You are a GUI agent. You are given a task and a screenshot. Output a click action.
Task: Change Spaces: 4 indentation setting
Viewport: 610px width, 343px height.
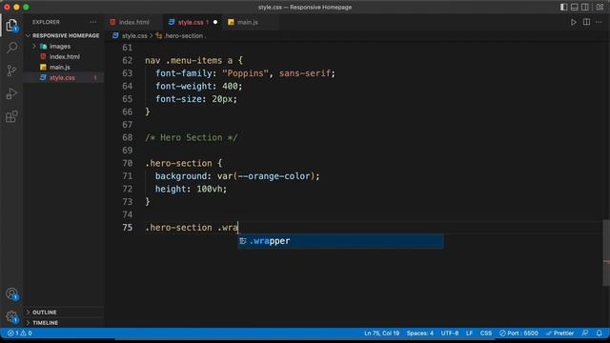pos(420,333)
